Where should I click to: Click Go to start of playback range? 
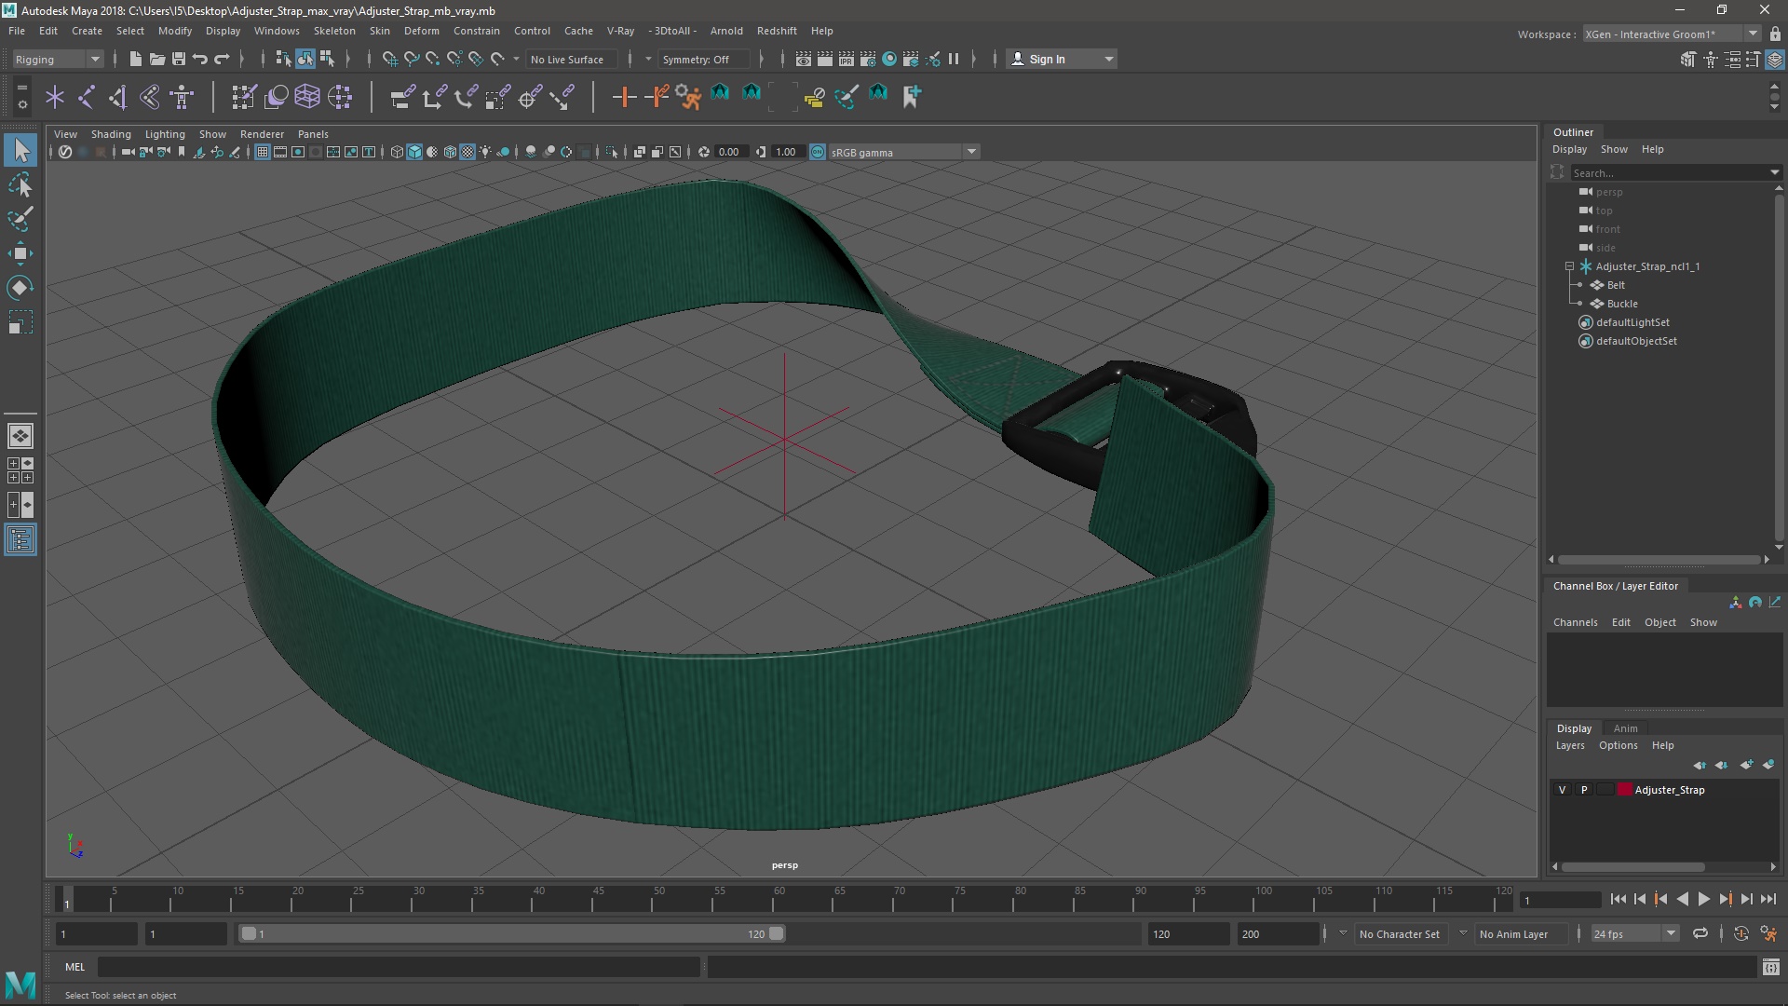[1618, 899]
